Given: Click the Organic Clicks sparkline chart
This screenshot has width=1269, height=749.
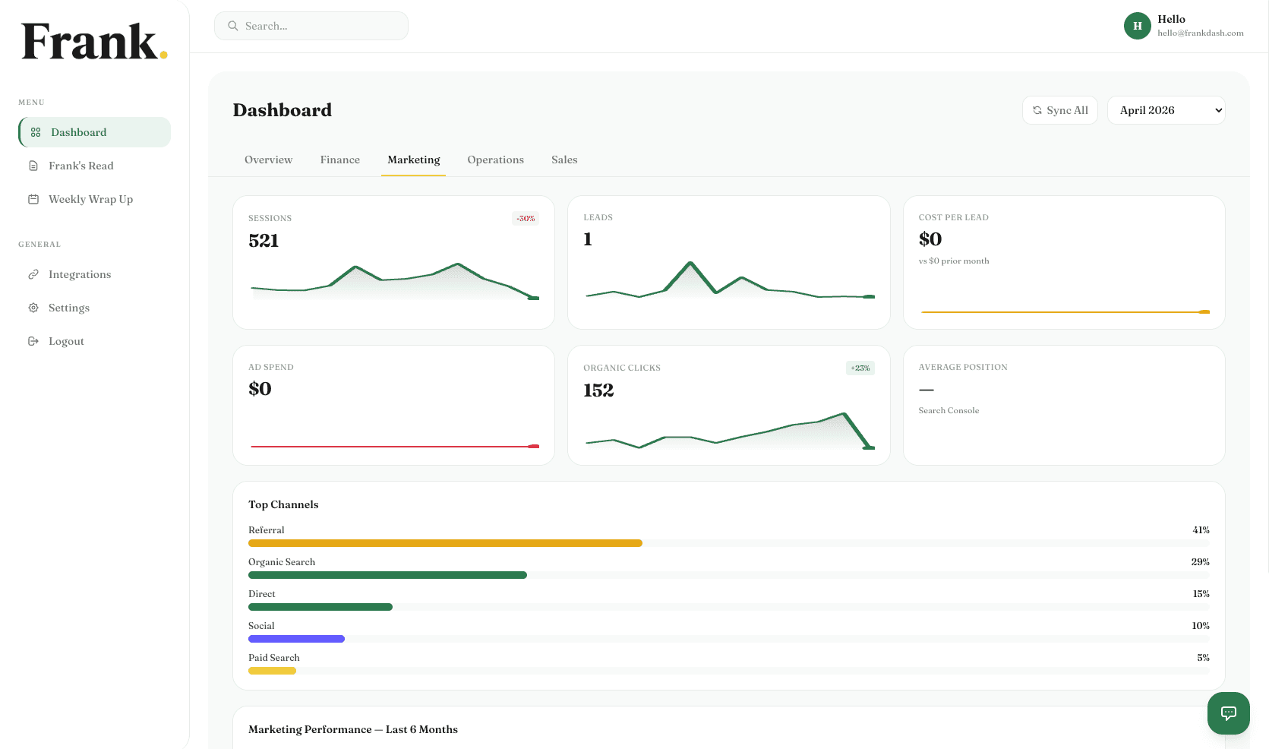Looking at the screenshot, I should click(730, 431).
